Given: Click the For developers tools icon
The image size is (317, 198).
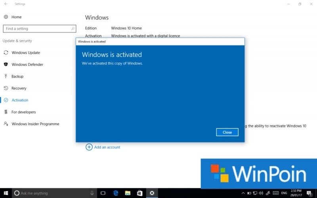Looking at the screenshot, I should pyautogui.click(x=6, y=112).
